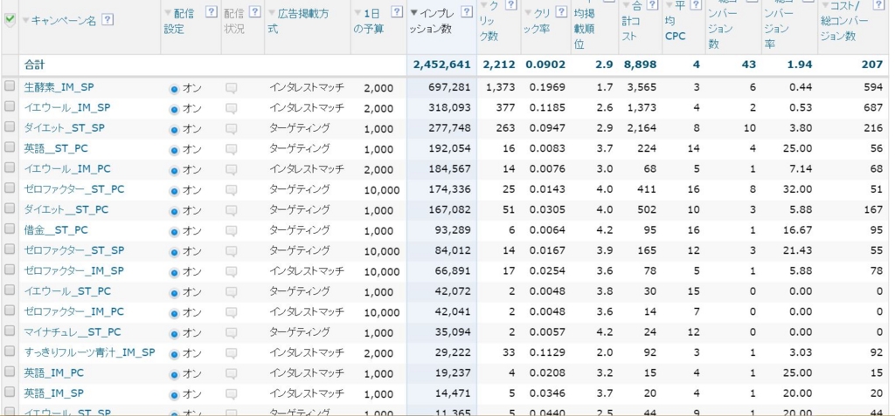The height and width of the screenshot is (416, 895).
Task: Open campaign イエウール_IM_SP
Action: pos(67,108)
